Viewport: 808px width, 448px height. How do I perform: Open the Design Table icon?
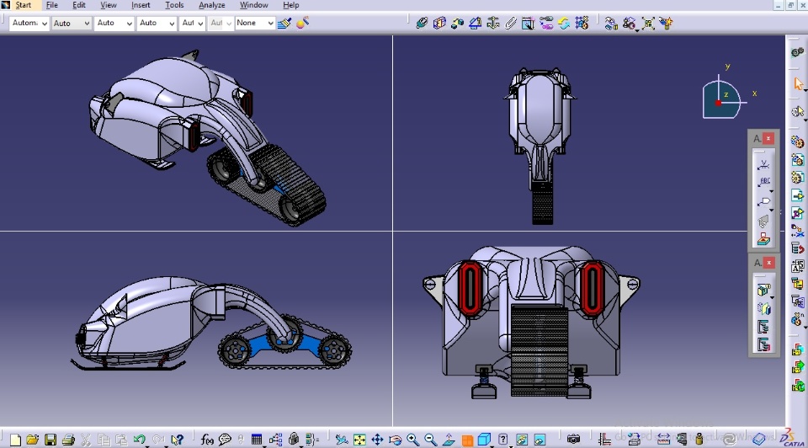click(257, 440)
